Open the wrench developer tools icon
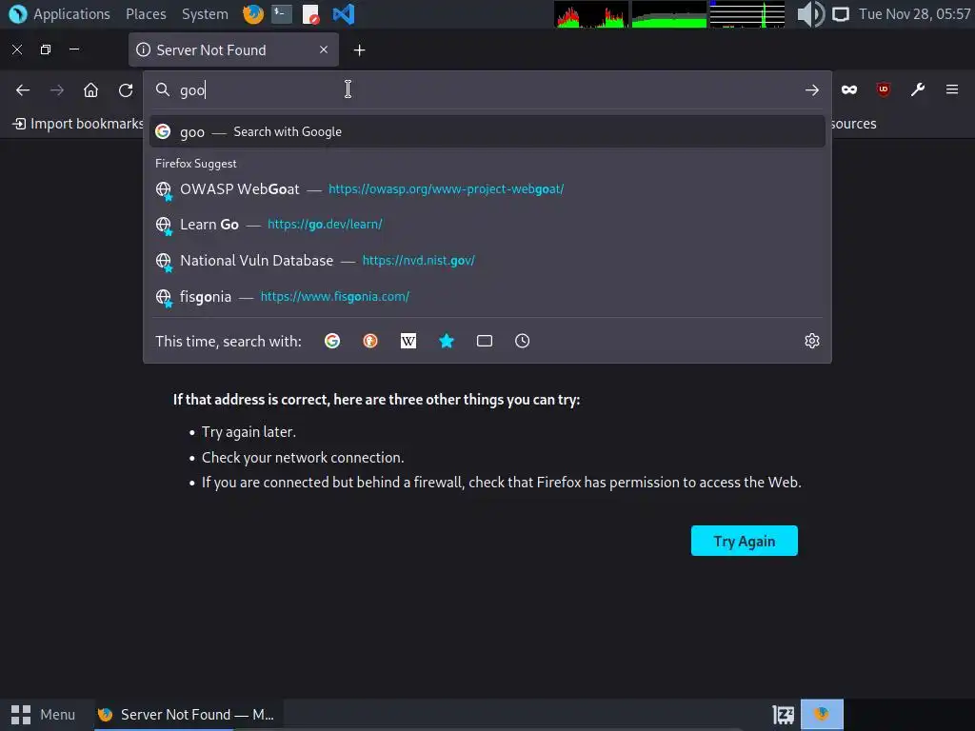This screenshot has width=975, height=731. click(x=918, y=90)
